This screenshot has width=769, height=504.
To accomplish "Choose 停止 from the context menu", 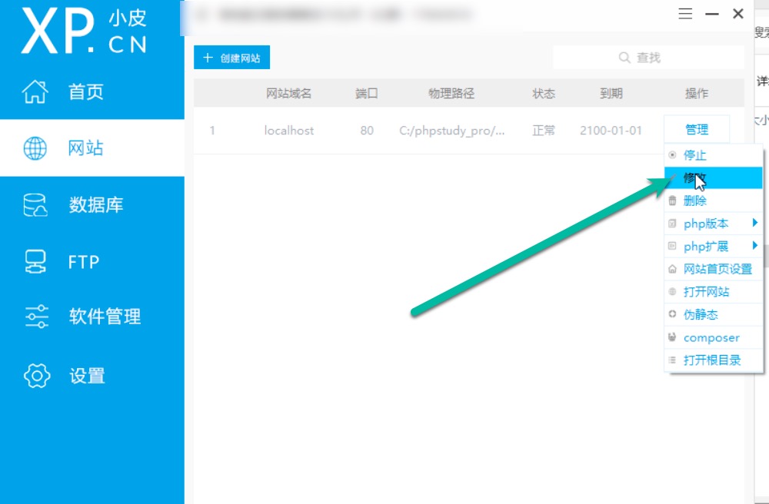I will [714, 155].
